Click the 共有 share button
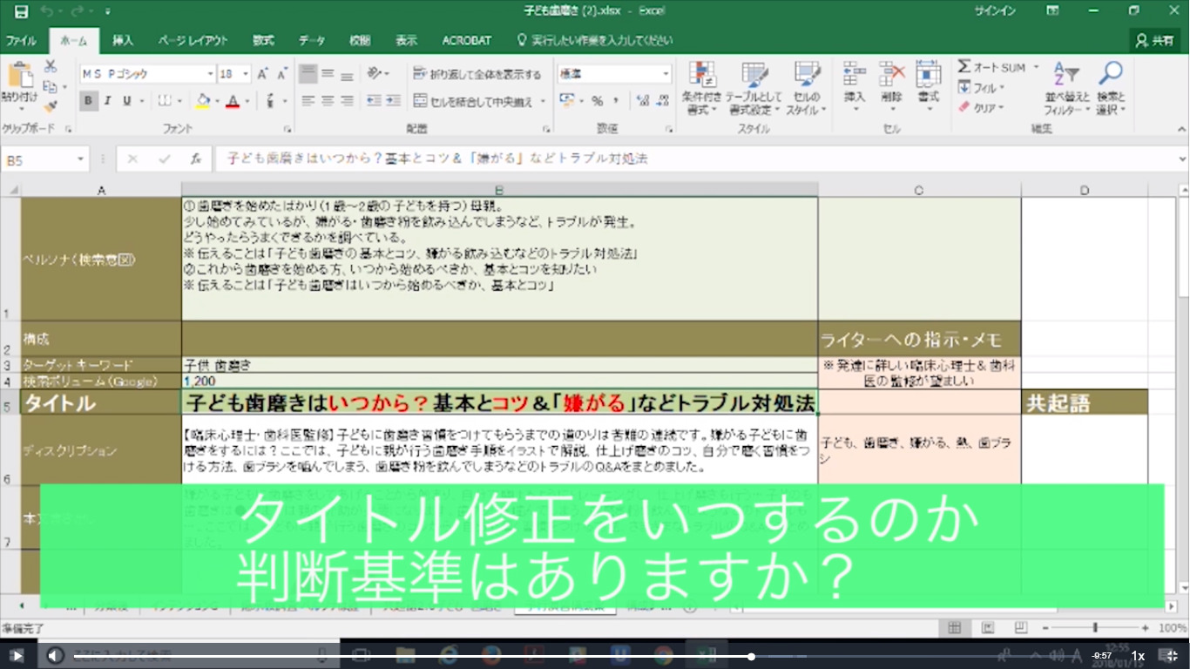This screenshot has width=1190, height=669. tap(1155, 40)
